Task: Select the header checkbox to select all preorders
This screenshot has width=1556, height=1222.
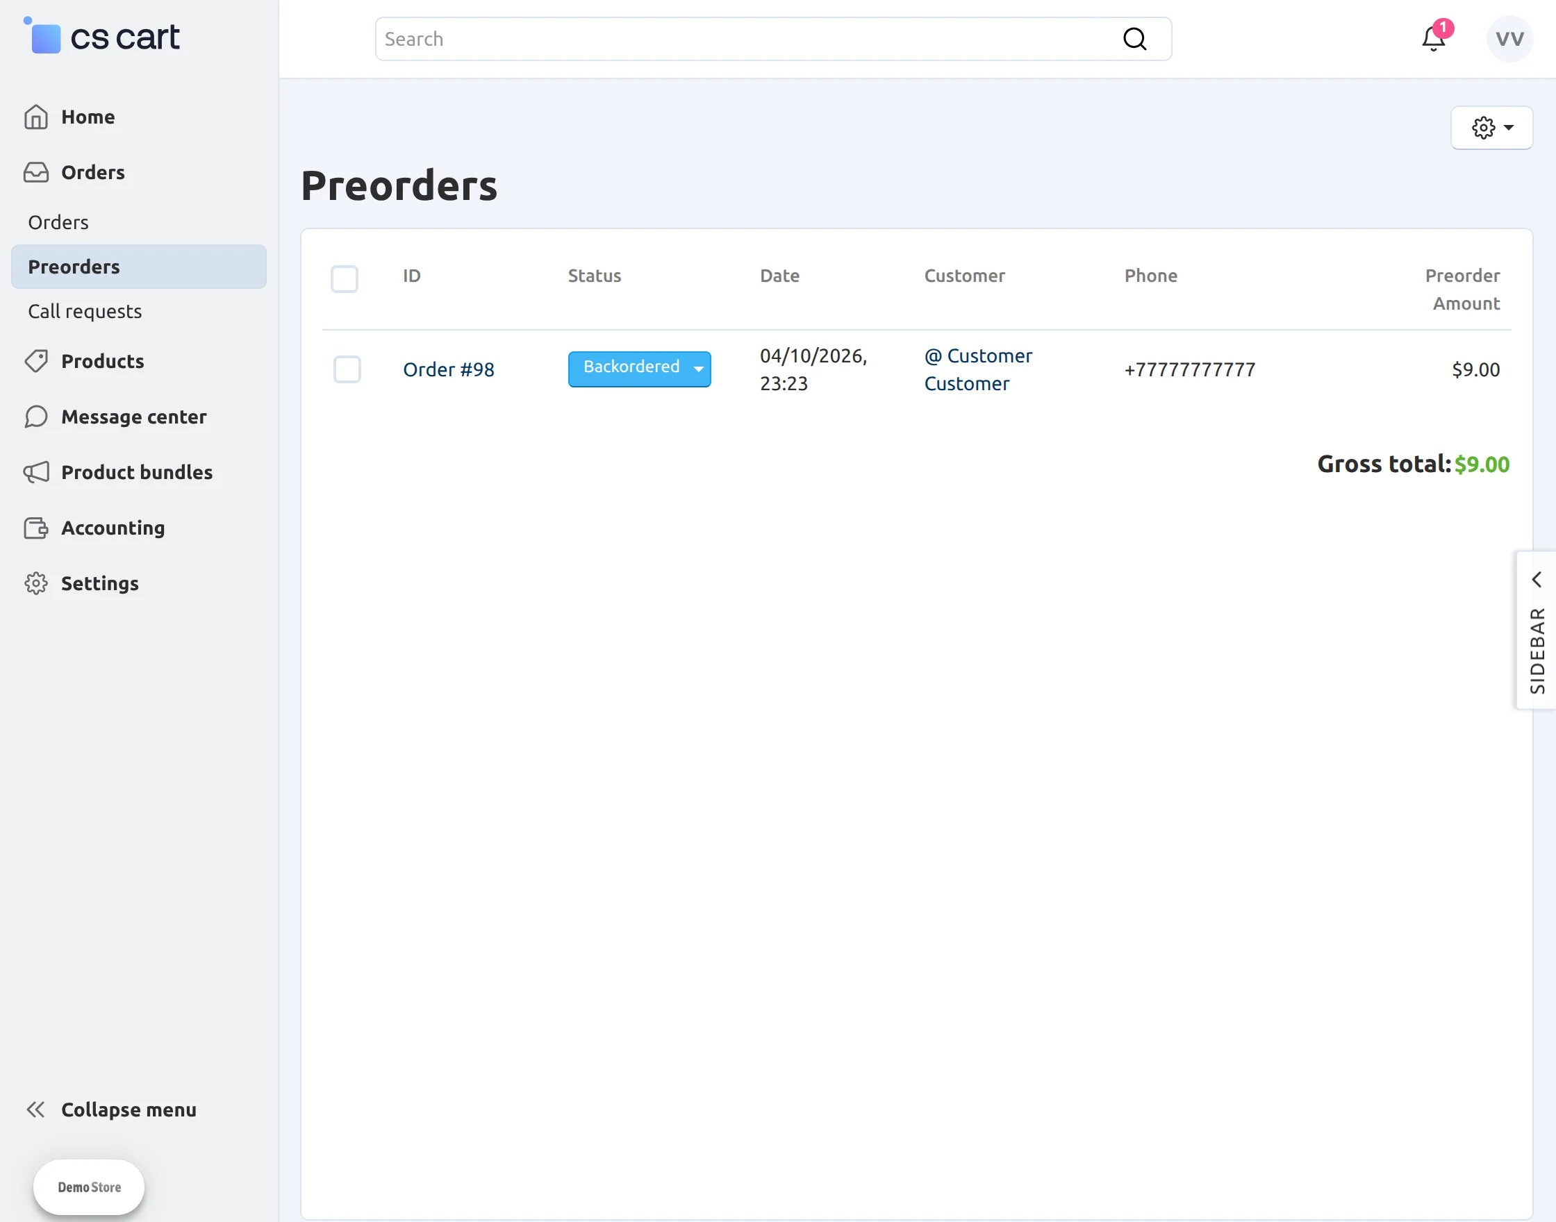Action: 345,279
